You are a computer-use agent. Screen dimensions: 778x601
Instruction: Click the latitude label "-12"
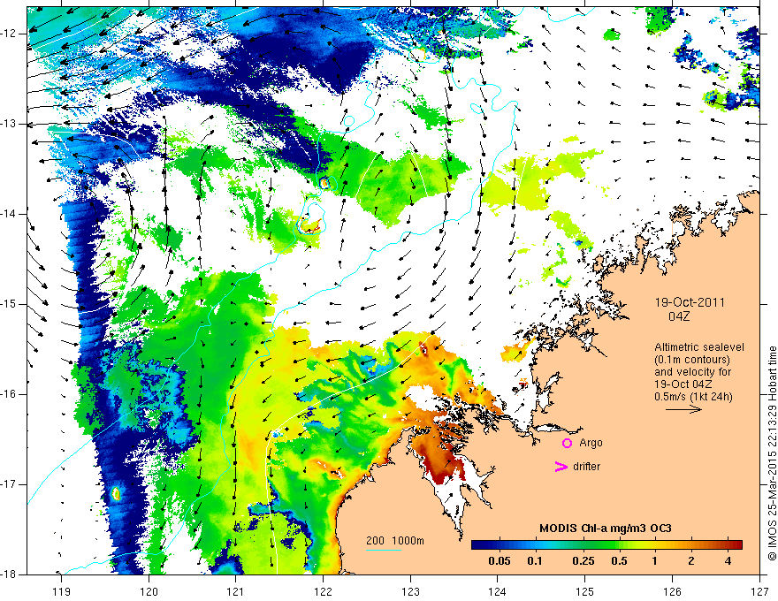point(10,34)
